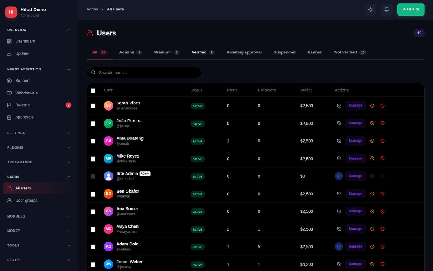
Task: Click the Withdrawals cash icon
Action: (x=9, y=93)
